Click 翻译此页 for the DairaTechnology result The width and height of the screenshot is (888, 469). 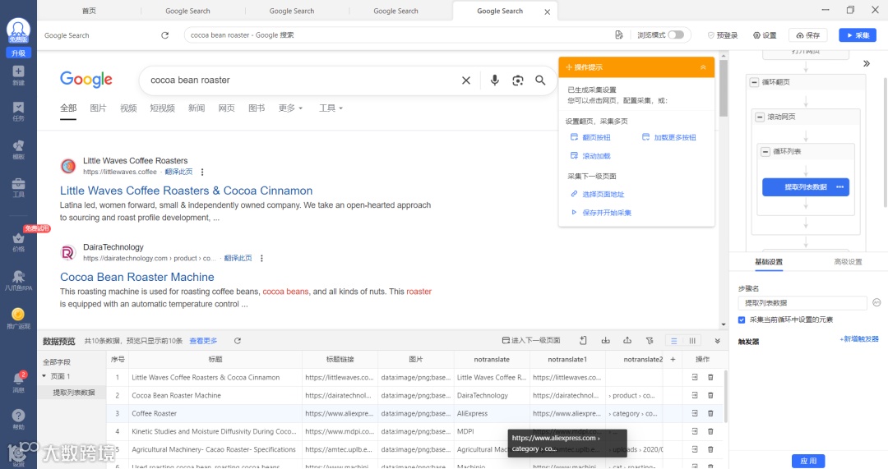coord(238,258)
